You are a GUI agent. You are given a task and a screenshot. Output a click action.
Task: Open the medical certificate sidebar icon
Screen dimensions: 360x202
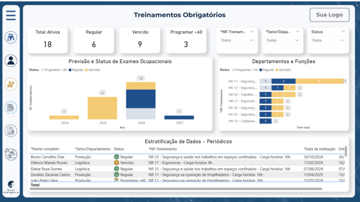coord(11,131)
